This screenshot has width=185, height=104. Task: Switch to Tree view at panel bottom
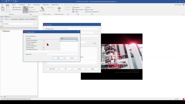tap(1, 97)
